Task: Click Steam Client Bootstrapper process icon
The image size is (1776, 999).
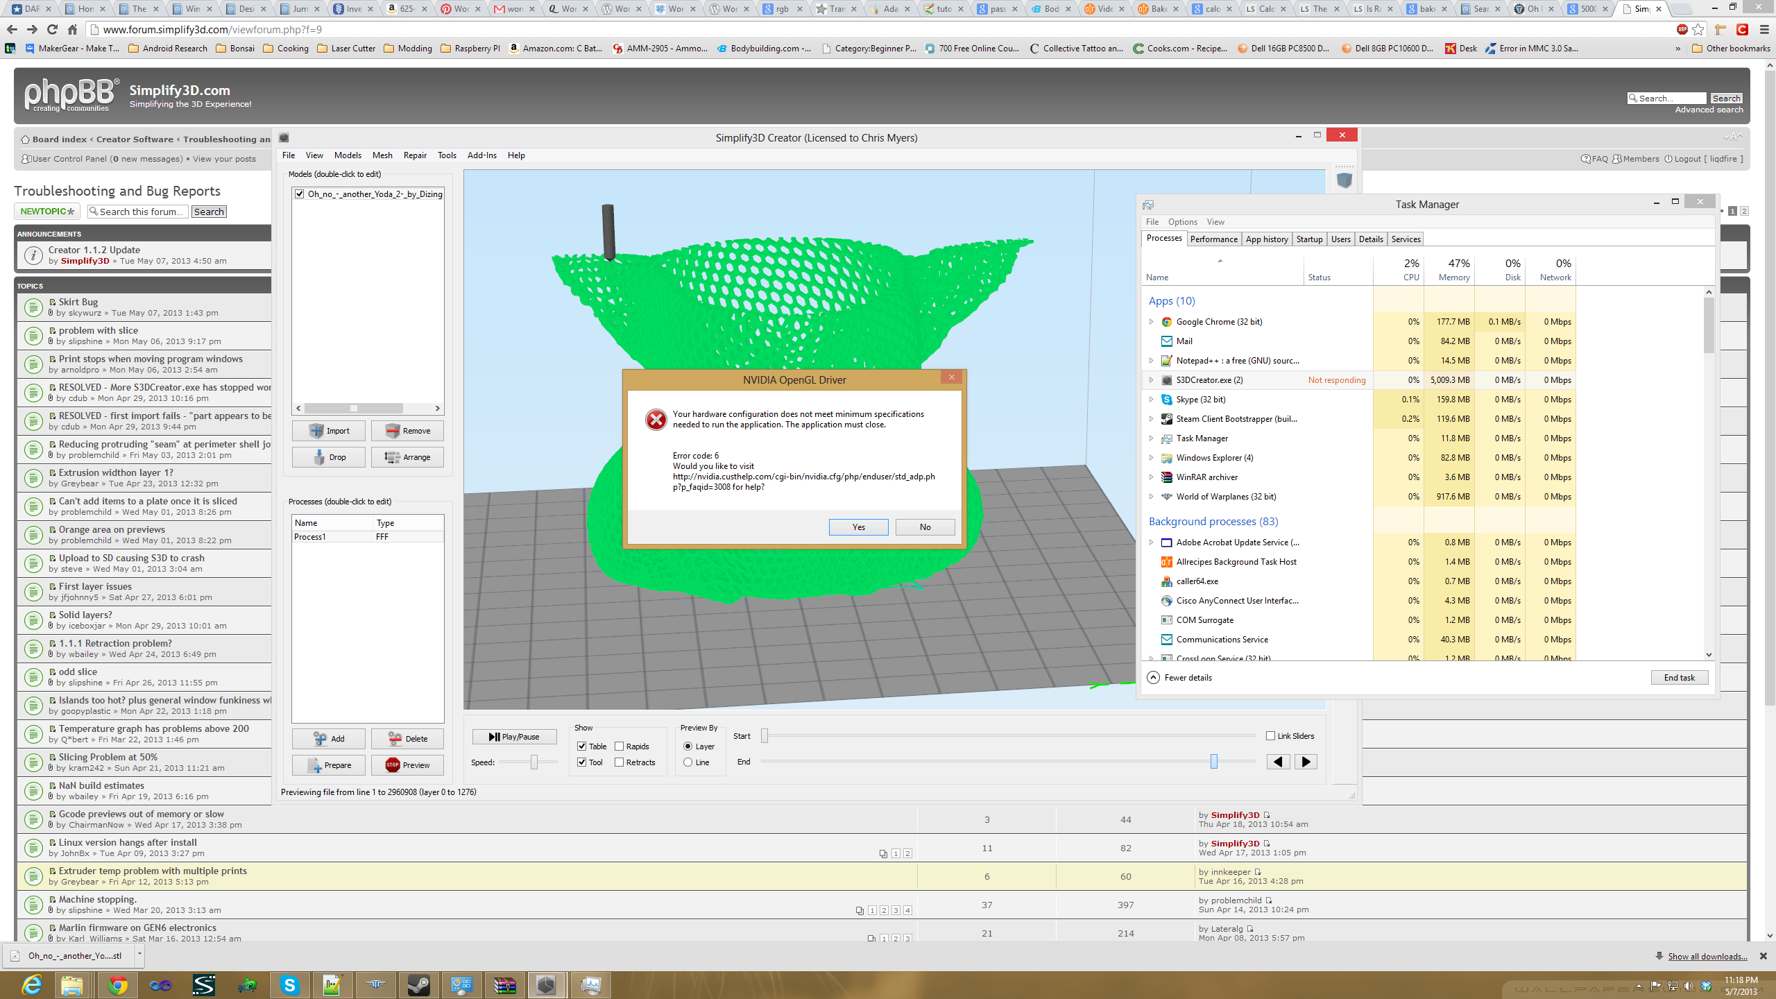Action: [1167, 419]
